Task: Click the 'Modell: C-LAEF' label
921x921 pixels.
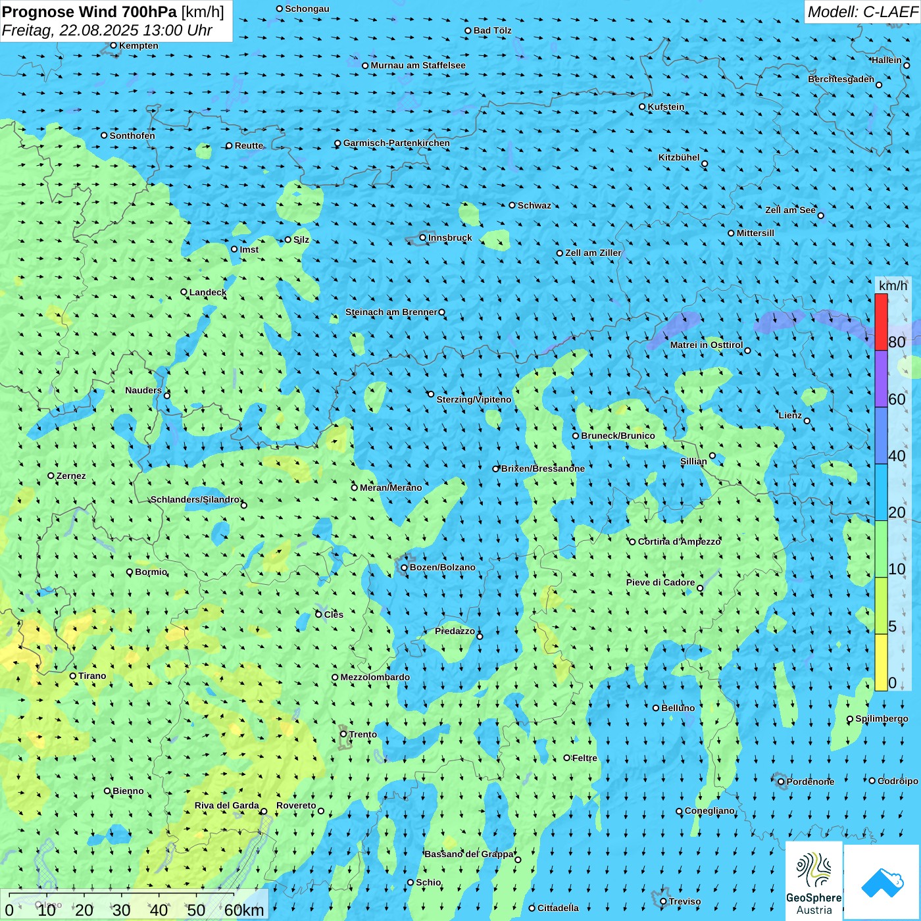Action: click(862, 12)
